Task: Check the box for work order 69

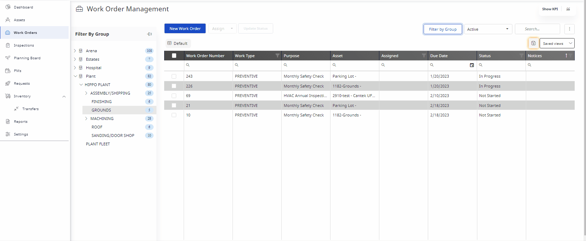Action: [174, 96]
